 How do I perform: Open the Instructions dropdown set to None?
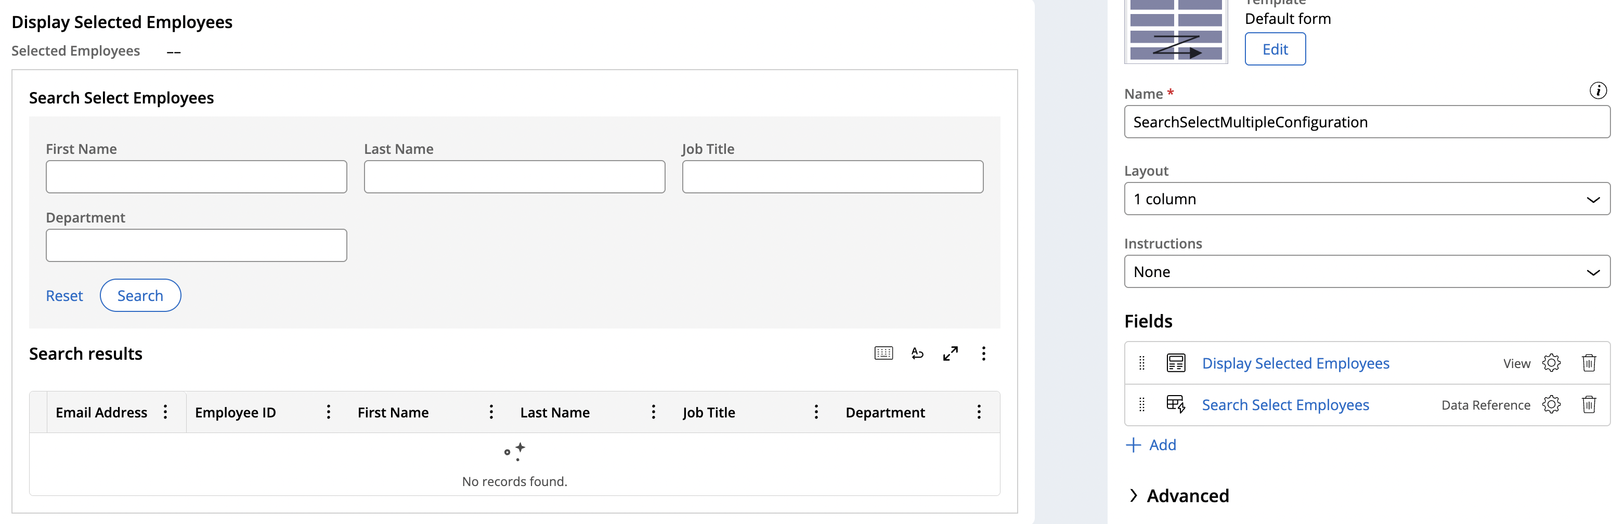[1366, 271]
